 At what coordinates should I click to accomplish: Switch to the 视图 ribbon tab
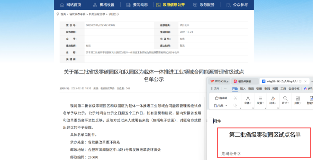tap(275, 89)
